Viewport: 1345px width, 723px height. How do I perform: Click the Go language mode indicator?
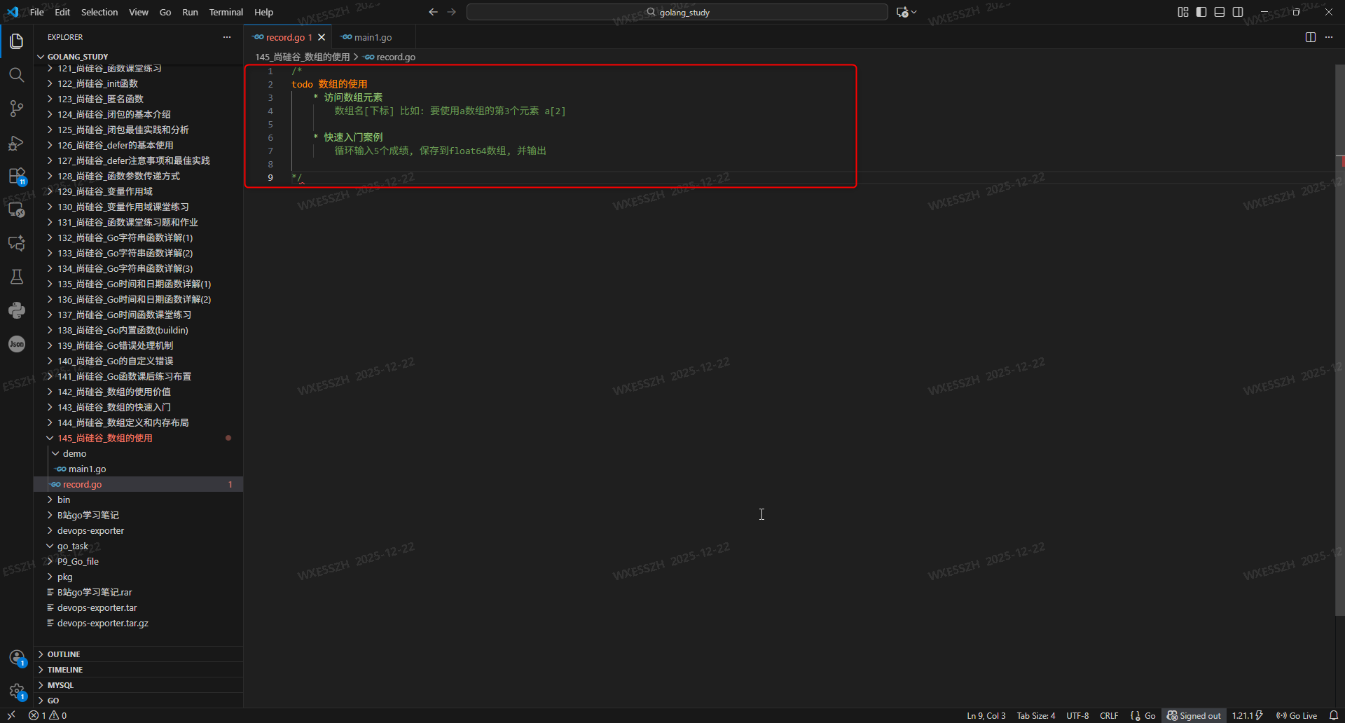pyautogui.click(x=1150, y=715)
